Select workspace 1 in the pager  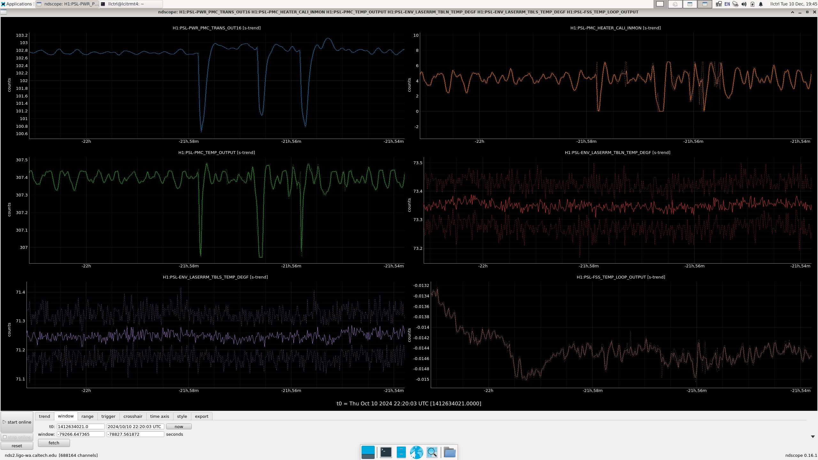click(x=660, y=4)
